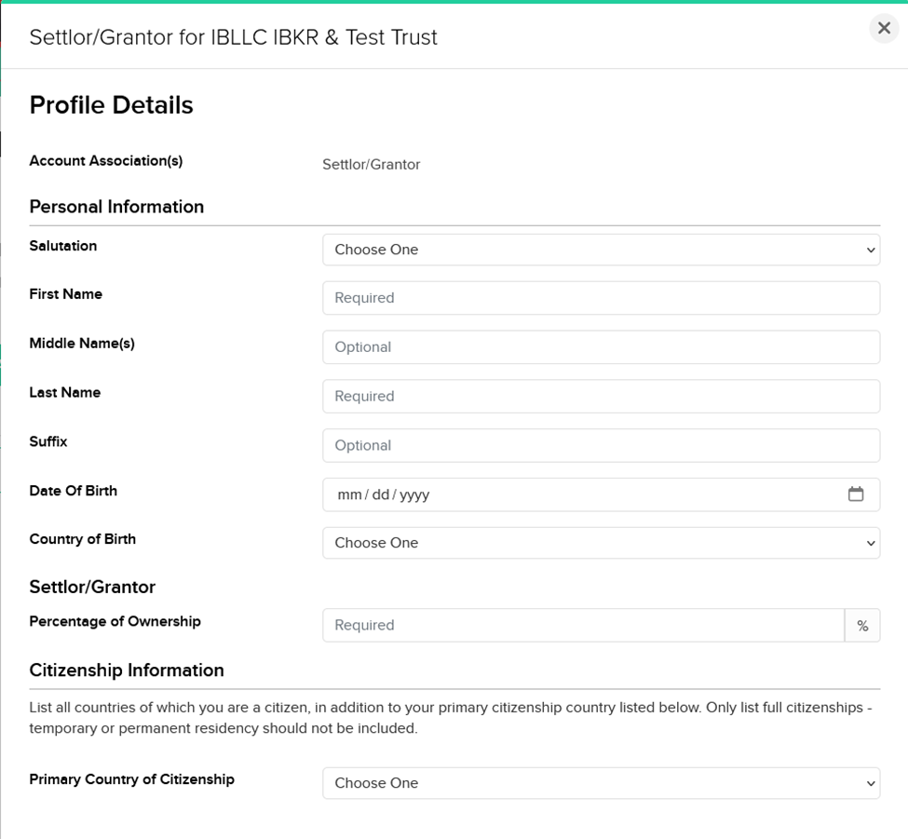Focus the Percentage of Ownership field
The height and width of the screenshot is (839, 908).
tap(582, 626)
